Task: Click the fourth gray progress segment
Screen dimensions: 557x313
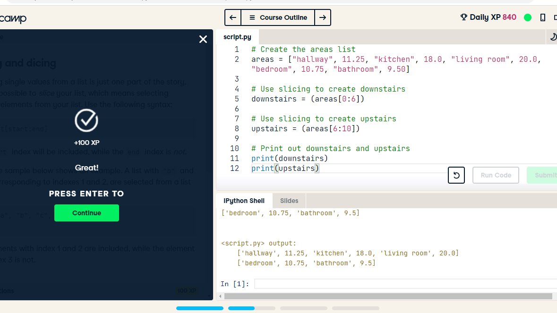Action: click(x=356, y=308)
